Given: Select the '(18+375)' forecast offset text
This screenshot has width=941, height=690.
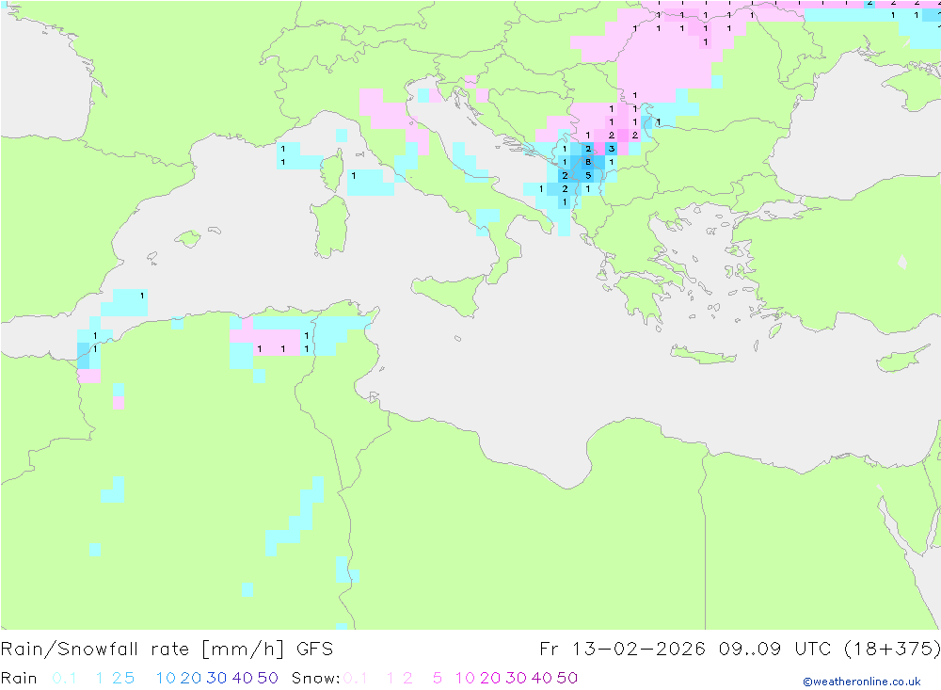Looking at the screenshot, I should 892,650.
